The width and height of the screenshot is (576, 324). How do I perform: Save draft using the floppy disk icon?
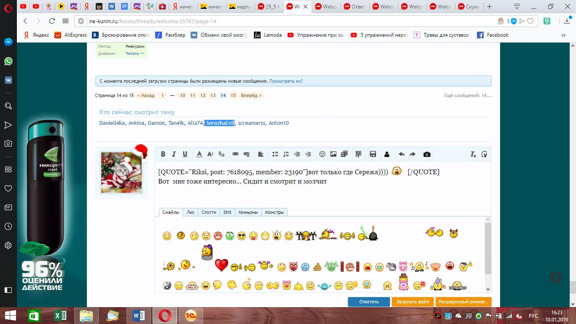coord(373,154)
